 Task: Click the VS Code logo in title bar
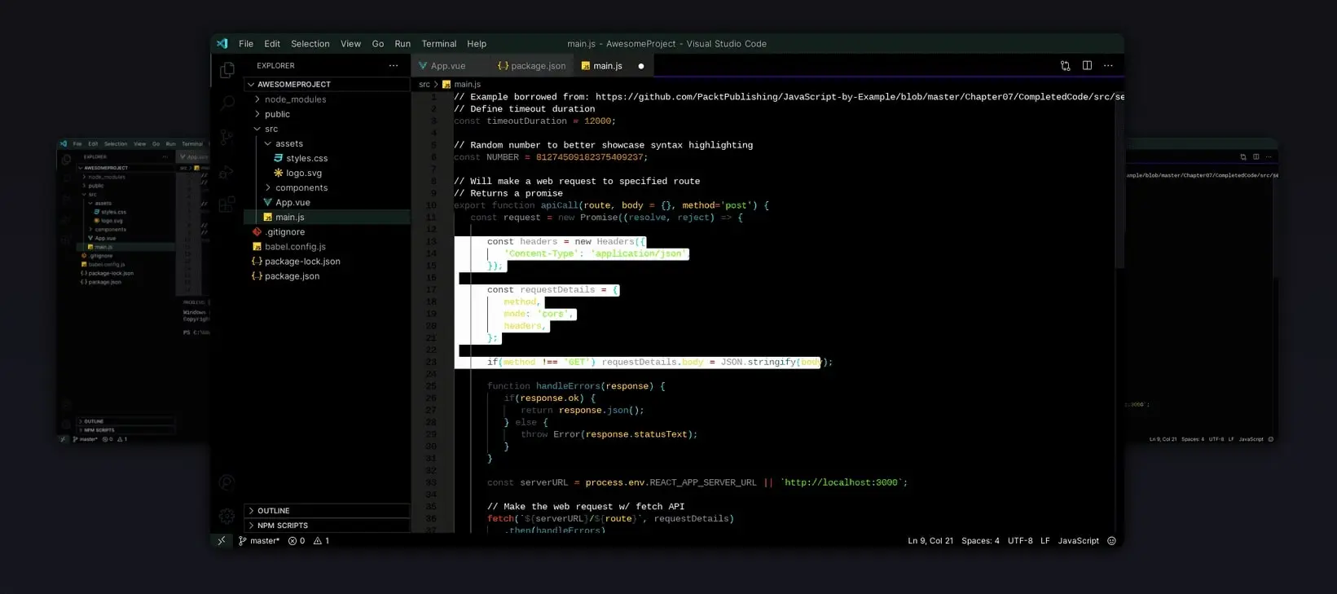[222, 44]
